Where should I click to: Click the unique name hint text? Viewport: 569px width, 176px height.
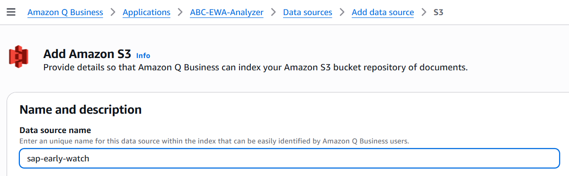coord(214,141)
